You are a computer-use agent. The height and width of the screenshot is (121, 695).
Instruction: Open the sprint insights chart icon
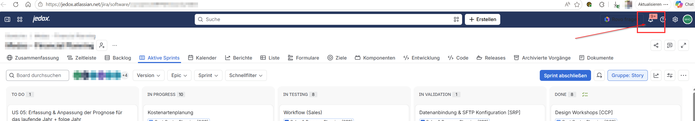(x=656, y=75)
